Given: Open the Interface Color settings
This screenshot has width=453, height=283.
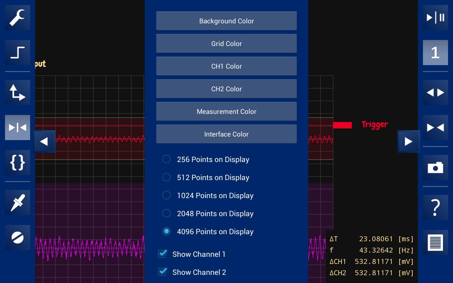Looking at the screenshot, I should click(x=226, y=134).
